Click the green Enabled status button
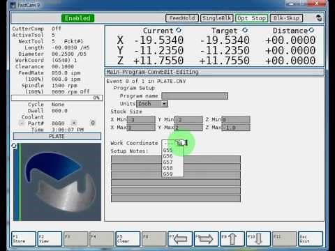The width and height of the screenshot is (335, 251). 77,18
